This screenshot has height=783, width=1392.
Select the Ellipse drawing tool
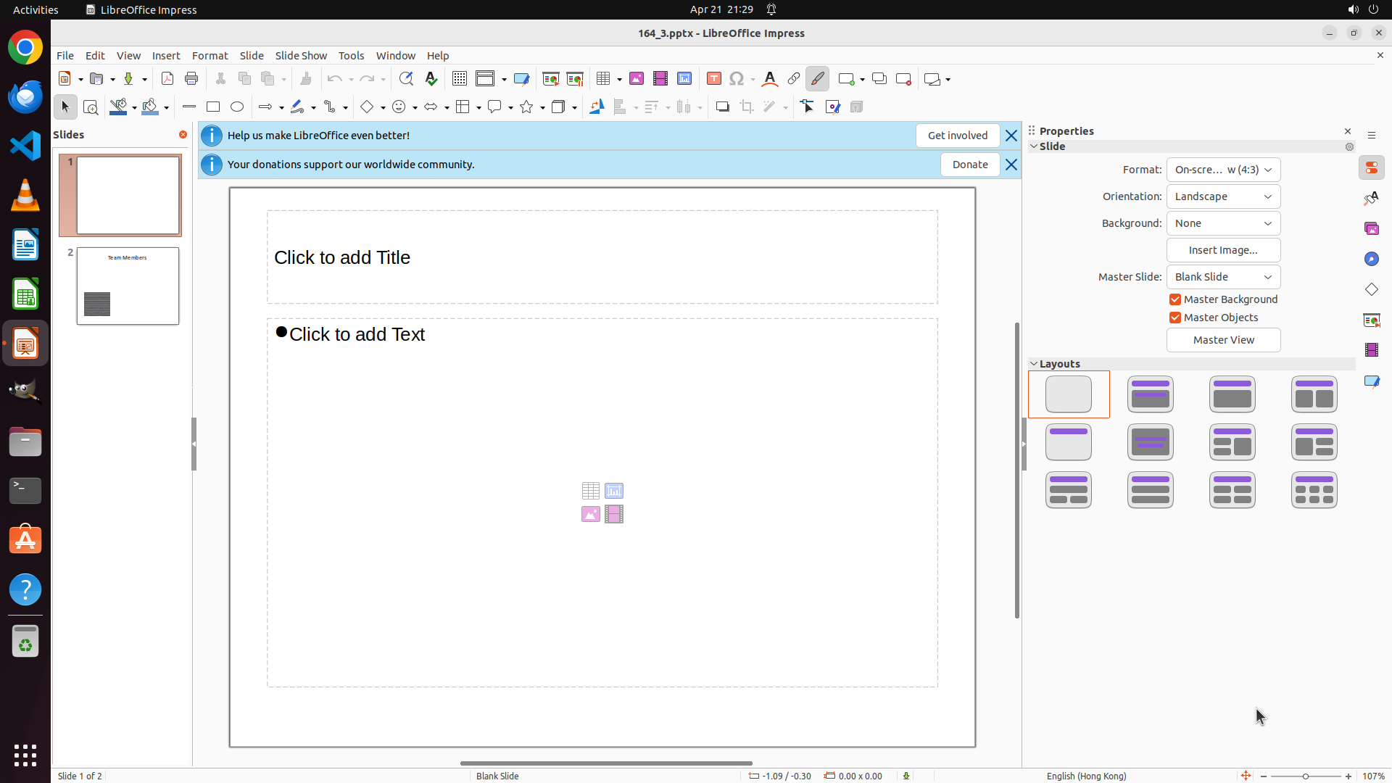coord(237,107)
